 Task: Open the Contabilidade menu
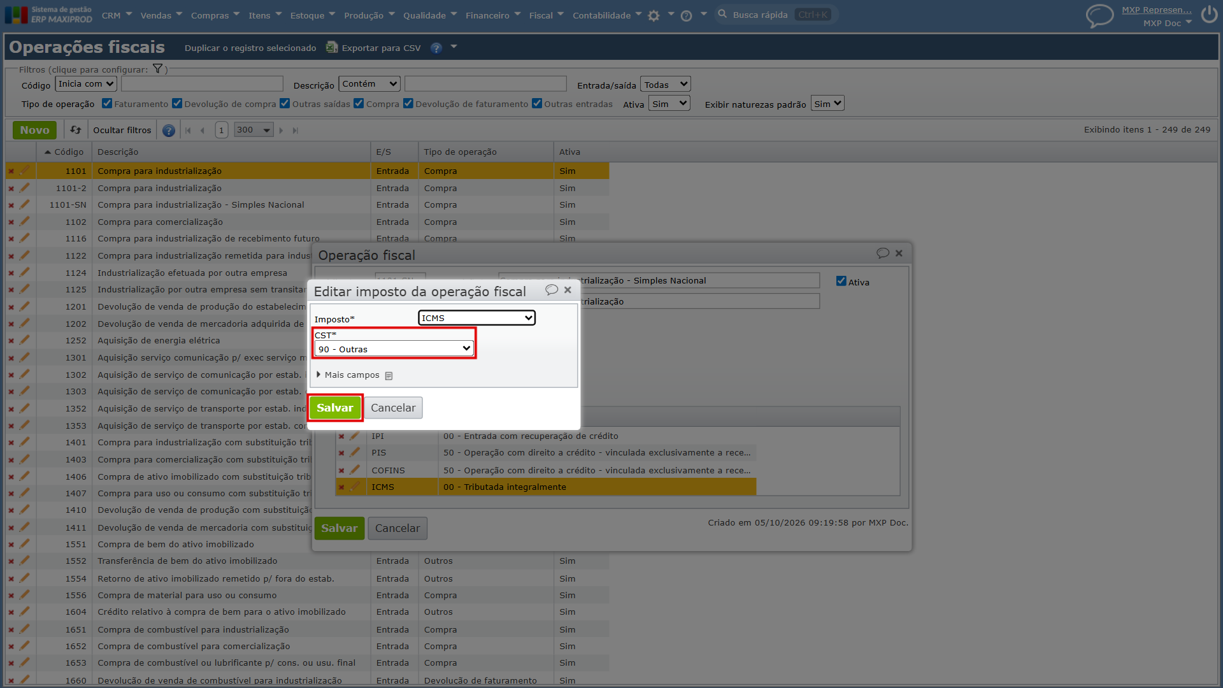[607, 15]
